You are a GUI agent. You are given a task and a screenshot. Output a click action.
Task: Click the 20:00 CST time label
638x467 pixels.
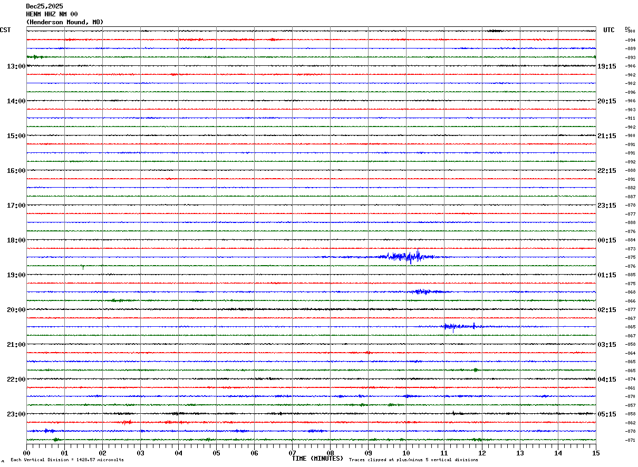(16, 309)
